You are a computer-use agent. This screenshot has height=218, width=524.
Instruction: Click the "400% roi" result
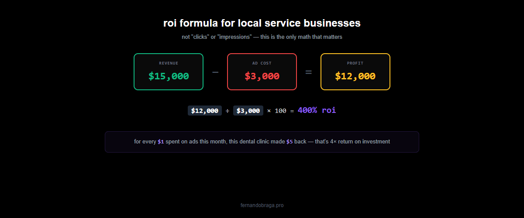pos(317,110)
